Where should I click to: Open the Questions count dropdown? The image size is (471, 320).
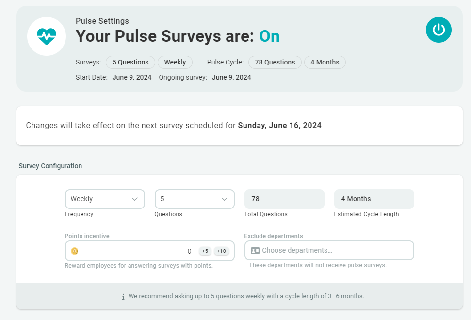point(194,199)
